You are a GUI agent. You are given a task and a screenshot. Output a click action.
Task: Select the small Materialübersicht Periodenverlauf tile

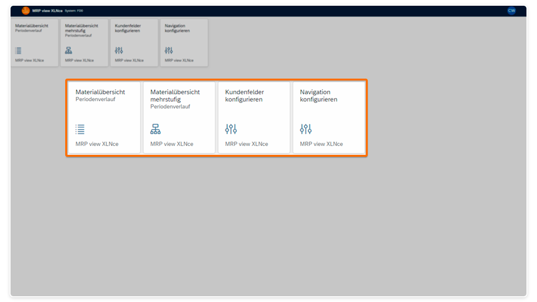pyautogui.click(x=34, y=42)
